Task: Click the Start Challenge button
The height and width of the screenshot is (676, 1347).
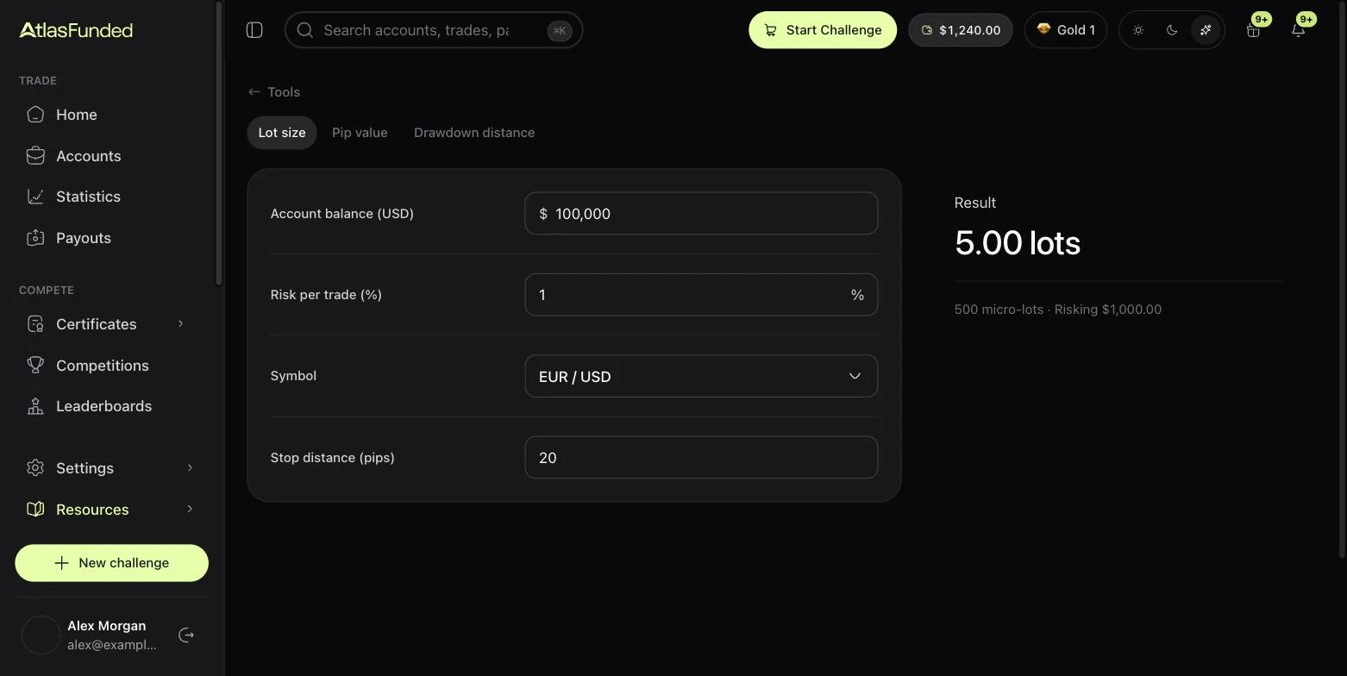Action: click(823, 30)
